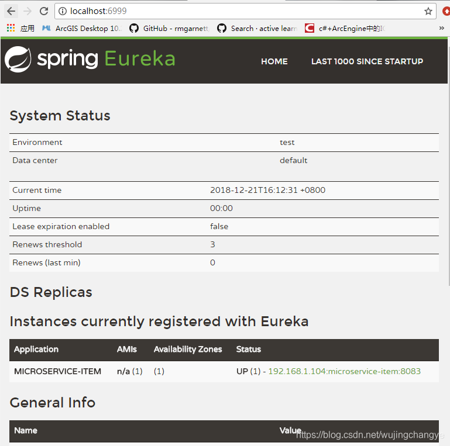Click the Current time value 2018-12-21T16:12:31
The width and height of the screenshot is (450, 446).
point(268,190)
